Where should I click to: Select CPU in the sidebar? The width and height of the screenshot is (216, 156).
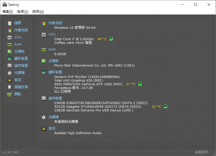point(18,37)
